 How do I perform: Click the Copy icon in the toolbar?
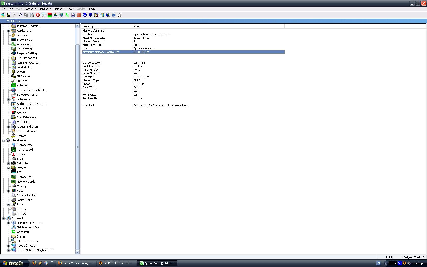click(20, 15)
